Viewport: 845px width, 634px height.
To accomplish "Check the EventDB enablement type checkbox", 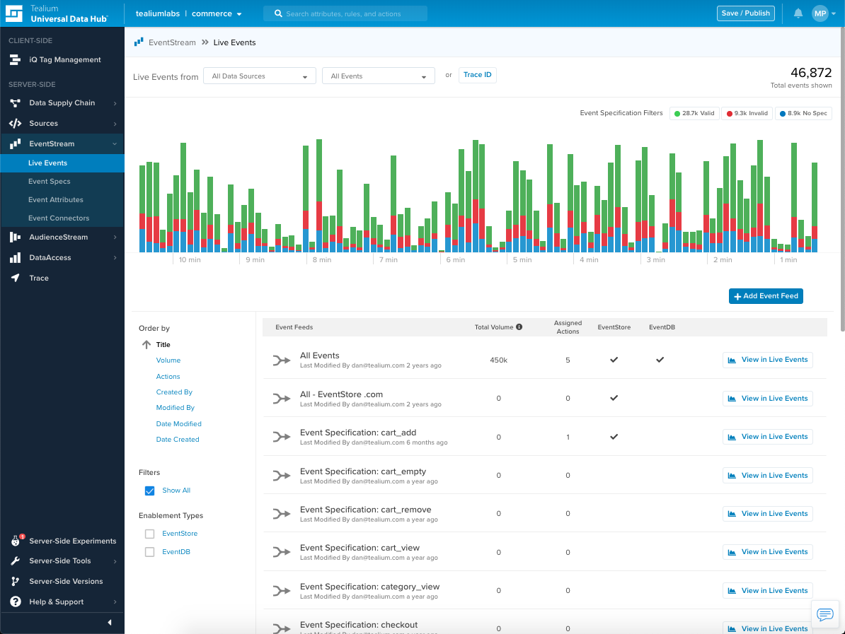I will point(149,552).
